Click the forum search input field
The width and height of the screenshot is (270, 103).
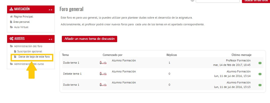click(218, 1)
